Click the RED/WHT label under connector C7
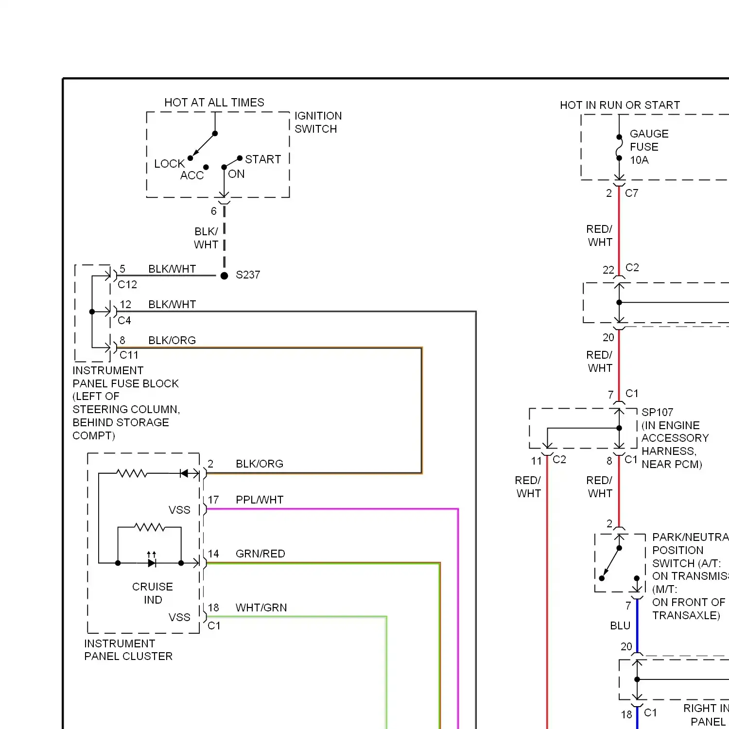 [599, 235]
